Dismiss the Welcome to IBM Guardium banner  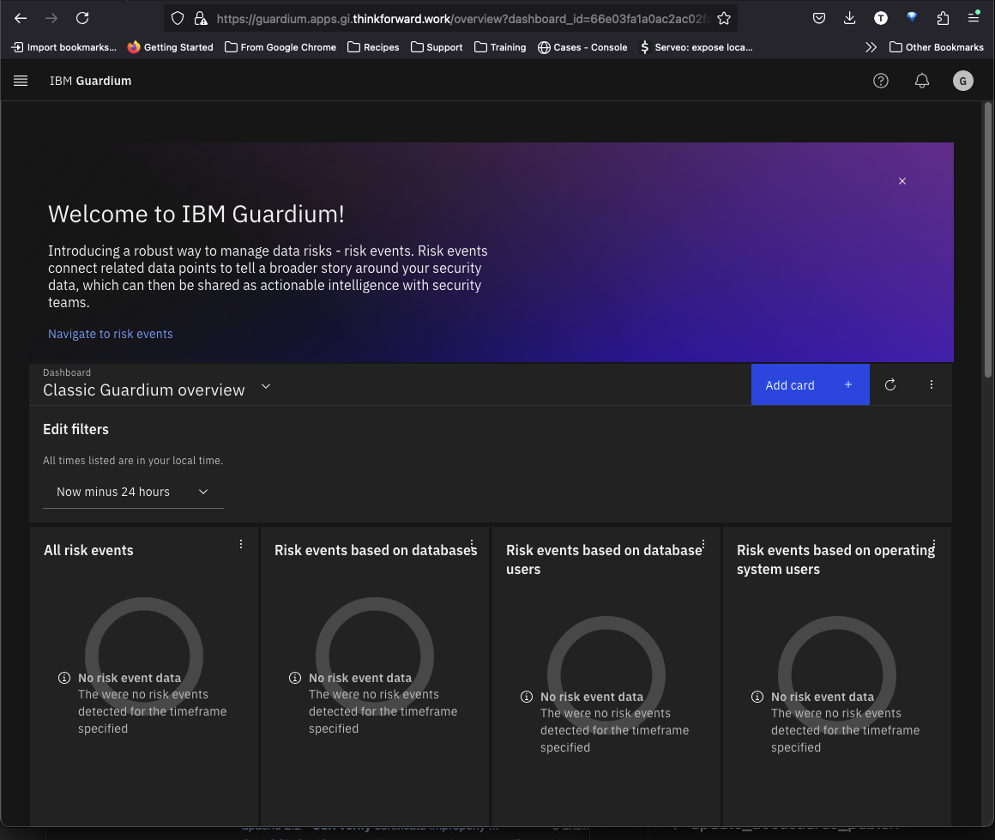click(902, 181)
